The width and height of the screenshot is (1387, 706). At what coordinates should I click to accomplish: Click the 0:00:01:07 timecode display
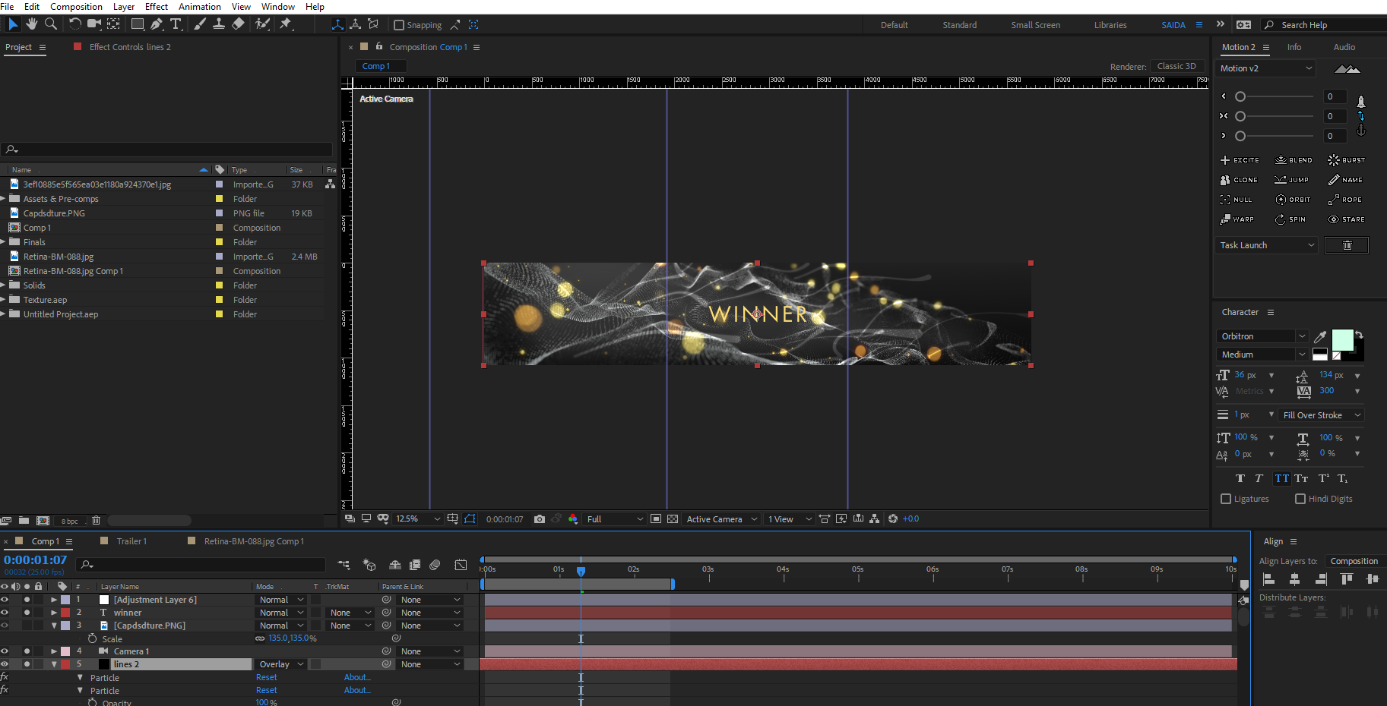[x=36, y=560]
